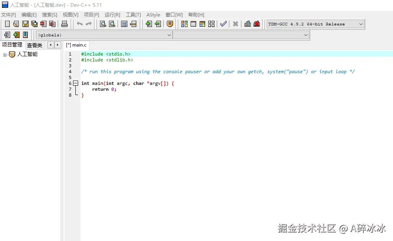This screenshot has height=241, width=393.
Task: Switch to the 项目管理 tab
Action: tap(12, 45)
